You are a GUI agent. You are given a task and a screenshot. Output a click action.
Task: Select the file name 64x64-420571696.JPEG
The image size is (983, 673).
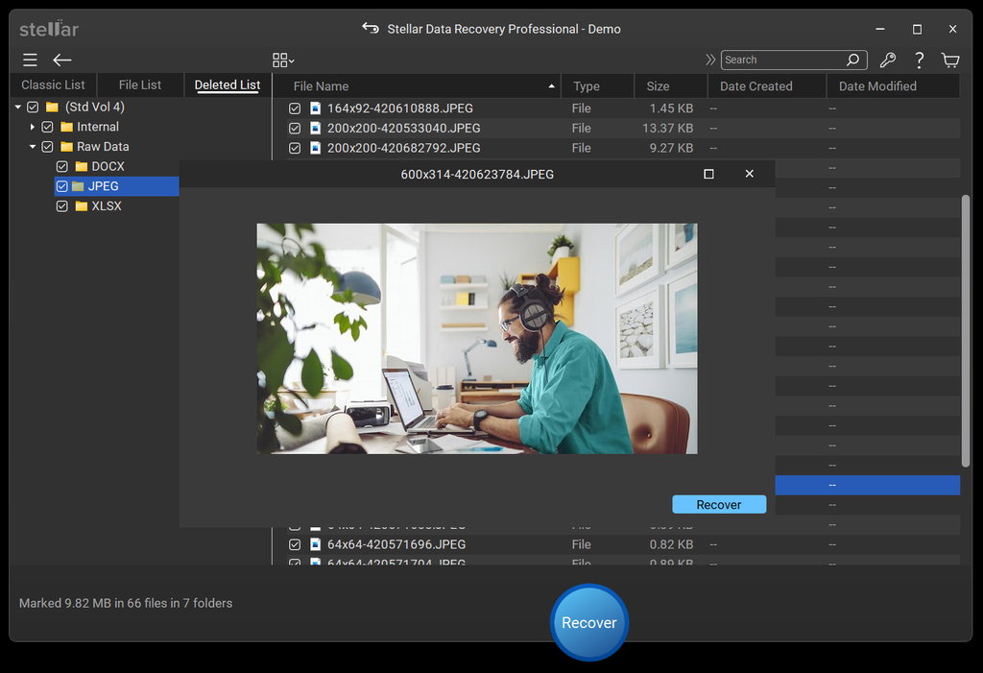(396, 545)
